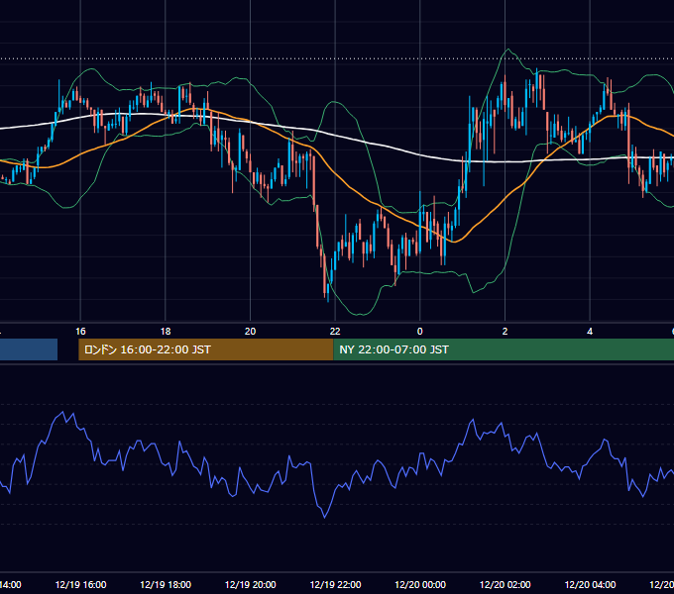Click the 12/20 02:00 time label
The height and width of the screenshot is (594, 674).
[x=505, y=584]
